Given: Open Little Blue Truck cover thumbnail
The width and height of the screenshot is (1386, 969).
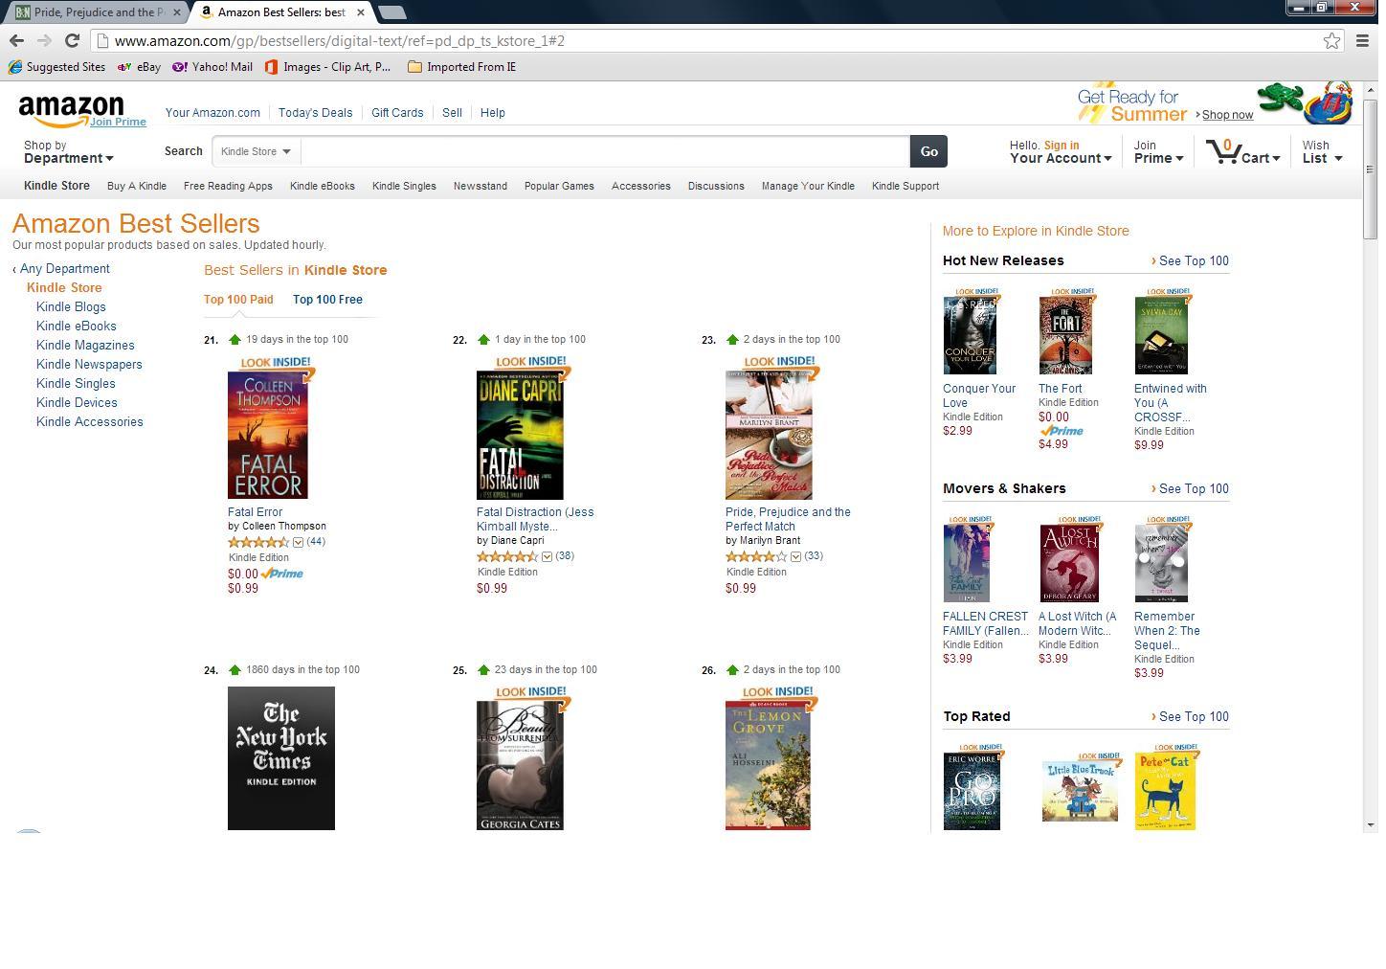Looking at the screenshot, I should click(x=1080, y=791).
